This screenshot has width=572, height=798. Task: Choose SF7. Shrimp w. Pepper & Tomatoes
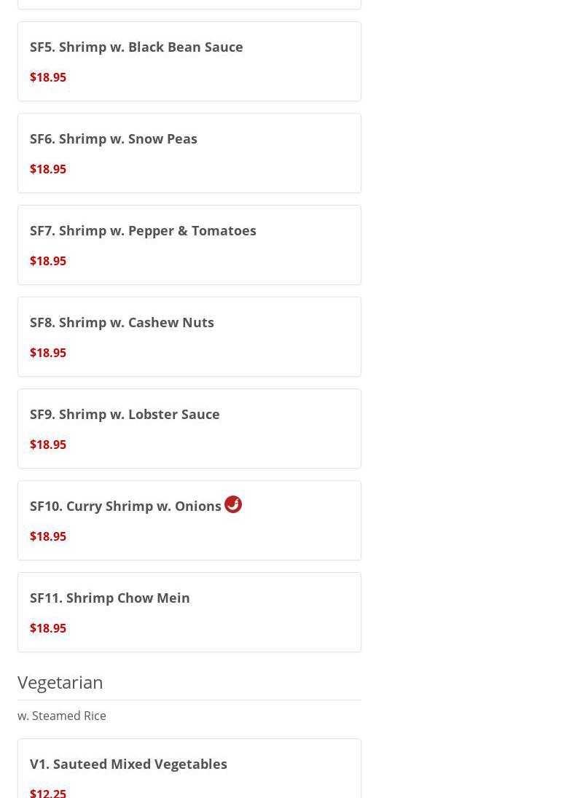[x=143, y=230]
